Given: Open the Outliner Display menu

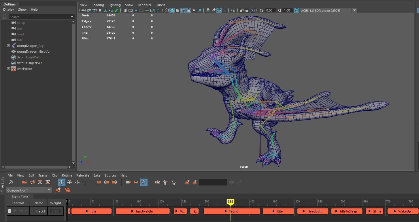Looking at the screenshot, I should click(x=9, y=9).
